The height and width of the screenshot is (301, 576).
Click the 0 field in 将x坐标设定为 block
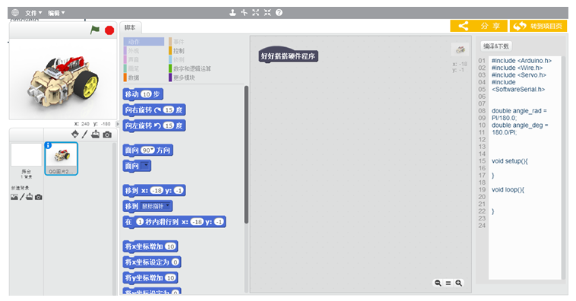(176, 262)
